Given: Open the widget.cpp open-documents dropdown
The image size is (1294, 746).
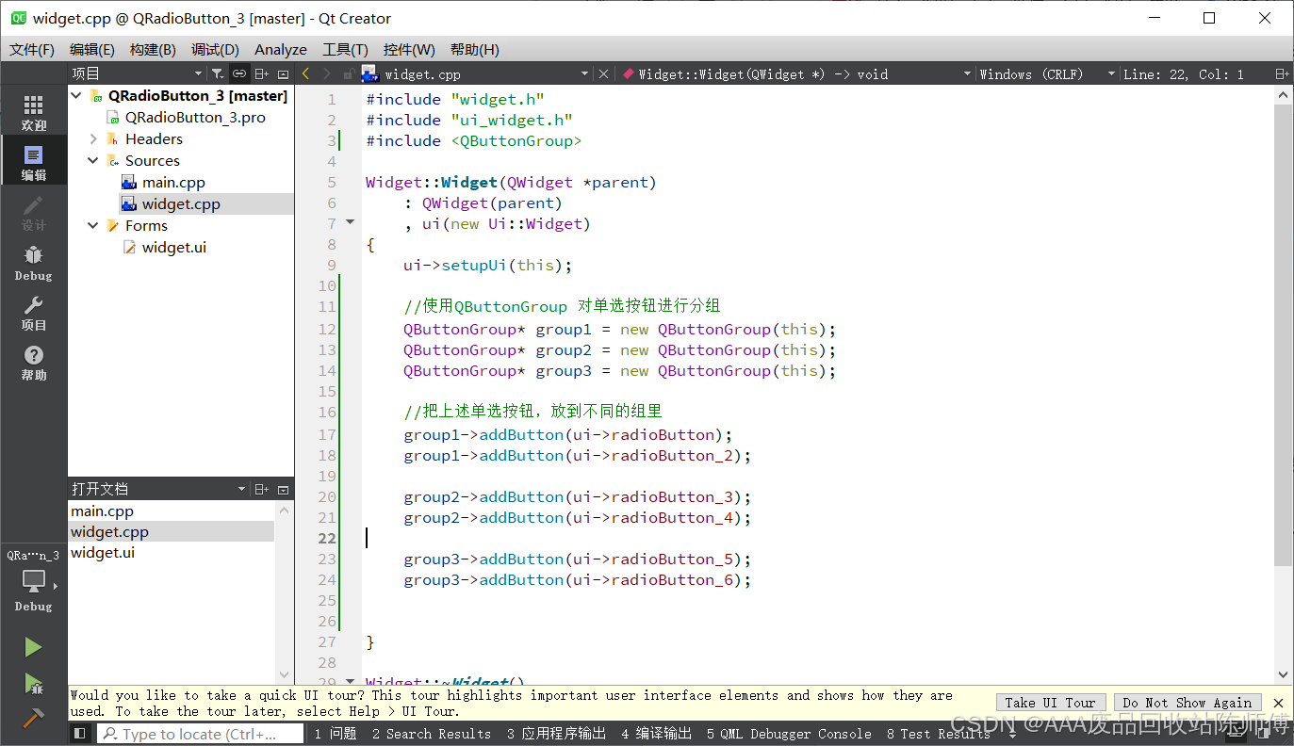Looking at the screenshot, I should click(584, 73).
